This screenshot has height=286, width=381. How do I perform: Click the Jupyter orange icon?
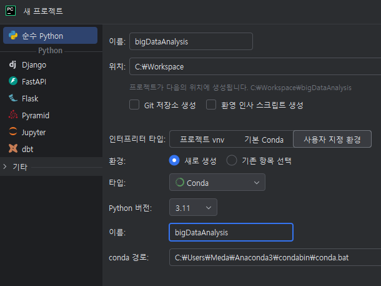[x=13, y=131]
